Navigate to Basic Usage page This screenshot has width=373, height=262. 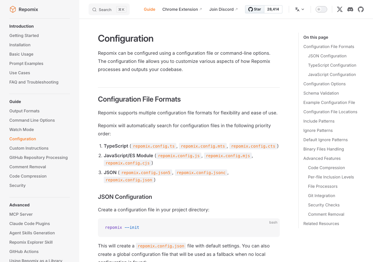[21, 54]
